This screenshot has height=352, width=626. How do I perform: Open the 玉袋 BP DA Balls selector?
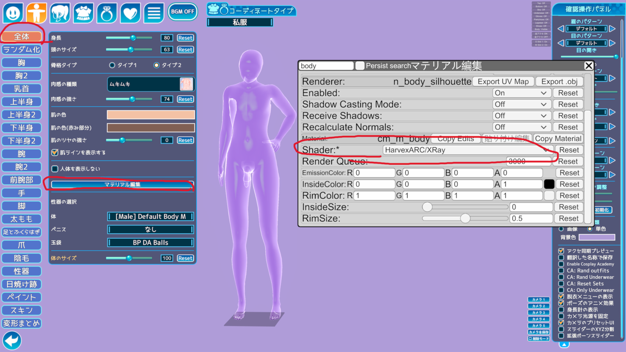(x=151, y=242)
